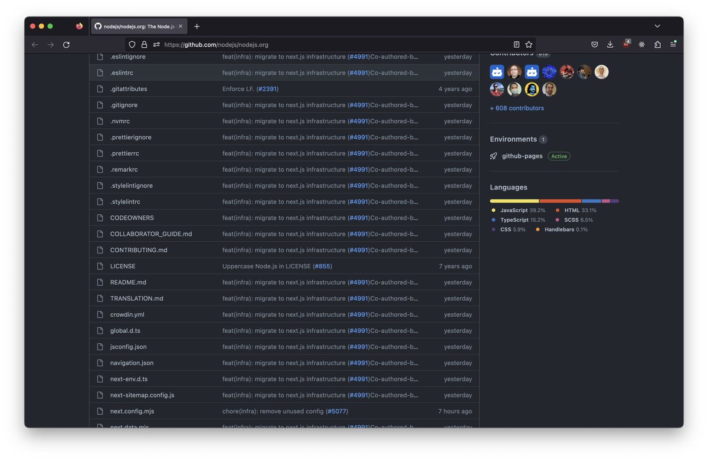Open the Downloads panel
Viewport: 708px width, 460px height.
coord(610,44)
